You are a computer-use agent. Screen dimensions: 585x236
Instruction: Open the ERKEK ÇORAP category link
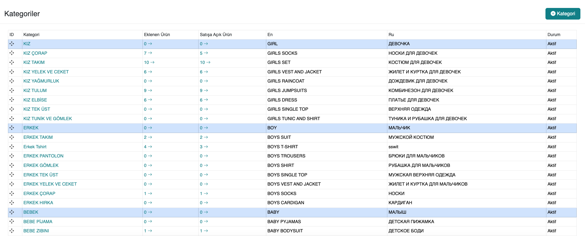coord(39,194)
